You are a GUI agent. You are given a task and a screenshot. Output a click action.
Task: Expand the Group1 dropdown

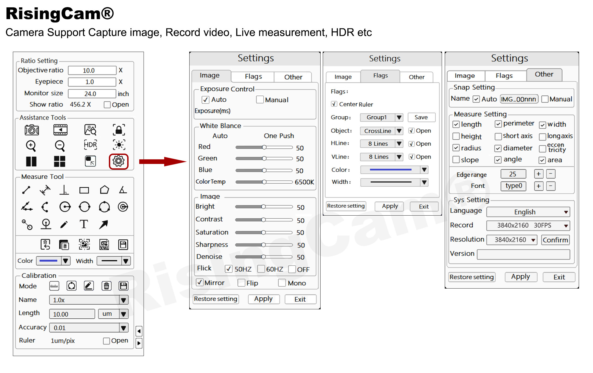pos(399,118)
